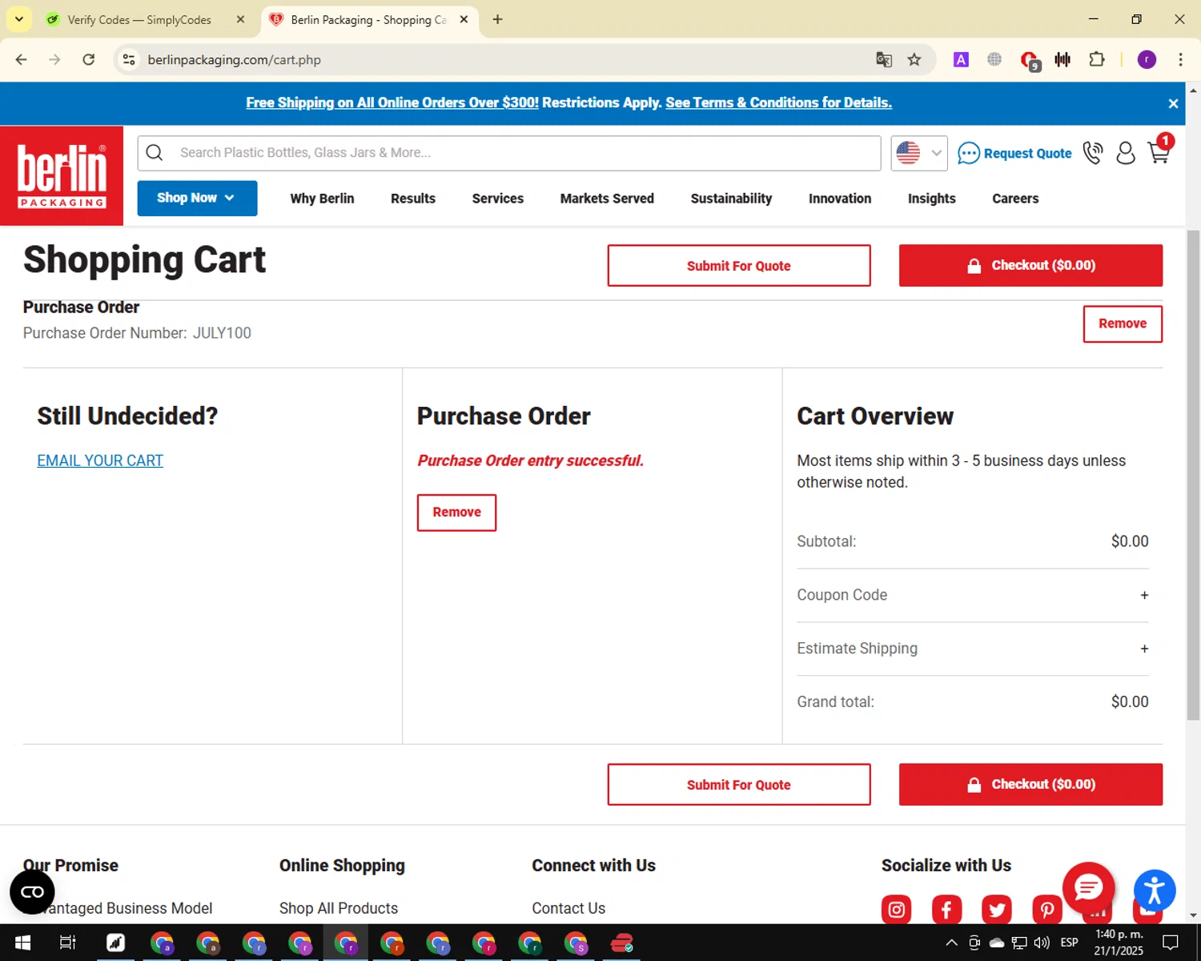Open the cookie consent round button
The image size is (1201, 961).
32,891
